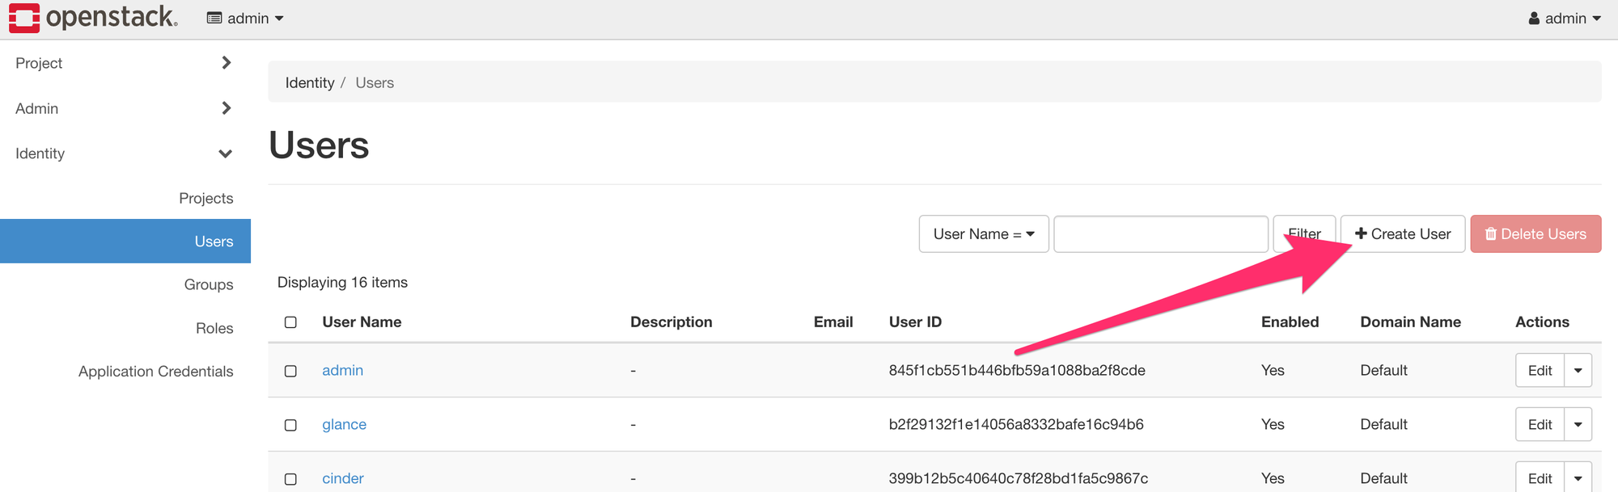Image resolution: width=1618 pixels, height=492 pixels.
Task: Expand the Admin sidebar section chevron
Action: pos(227,107)
